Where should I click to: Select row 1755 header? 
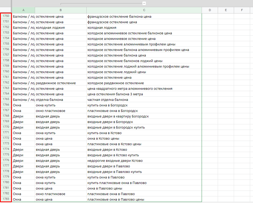(x=6, y=44)
